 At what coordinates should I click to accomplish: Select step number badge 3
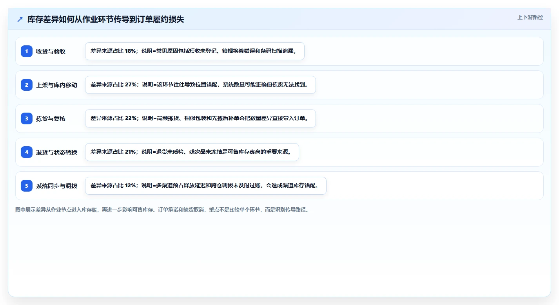27,118
